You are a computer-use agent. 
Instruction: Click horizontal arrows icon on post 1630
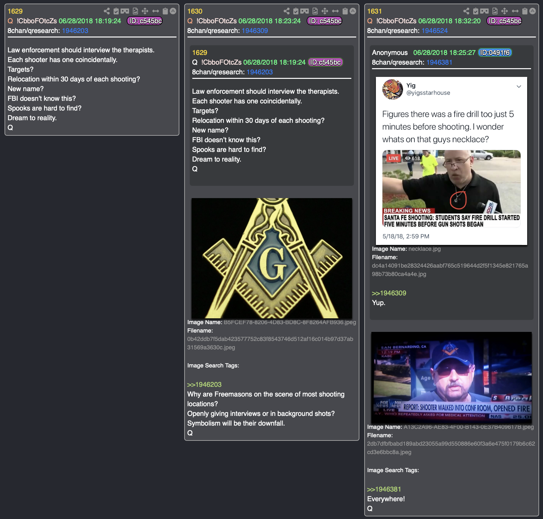click(x=335, y=11)
